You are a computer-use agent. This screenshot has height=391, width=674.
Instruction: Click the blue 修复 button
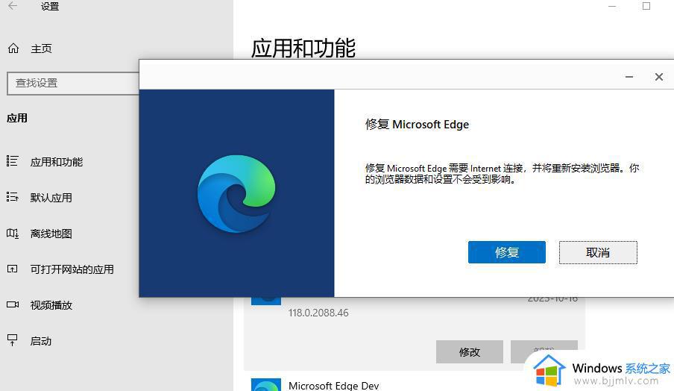[x=507, y=252]
